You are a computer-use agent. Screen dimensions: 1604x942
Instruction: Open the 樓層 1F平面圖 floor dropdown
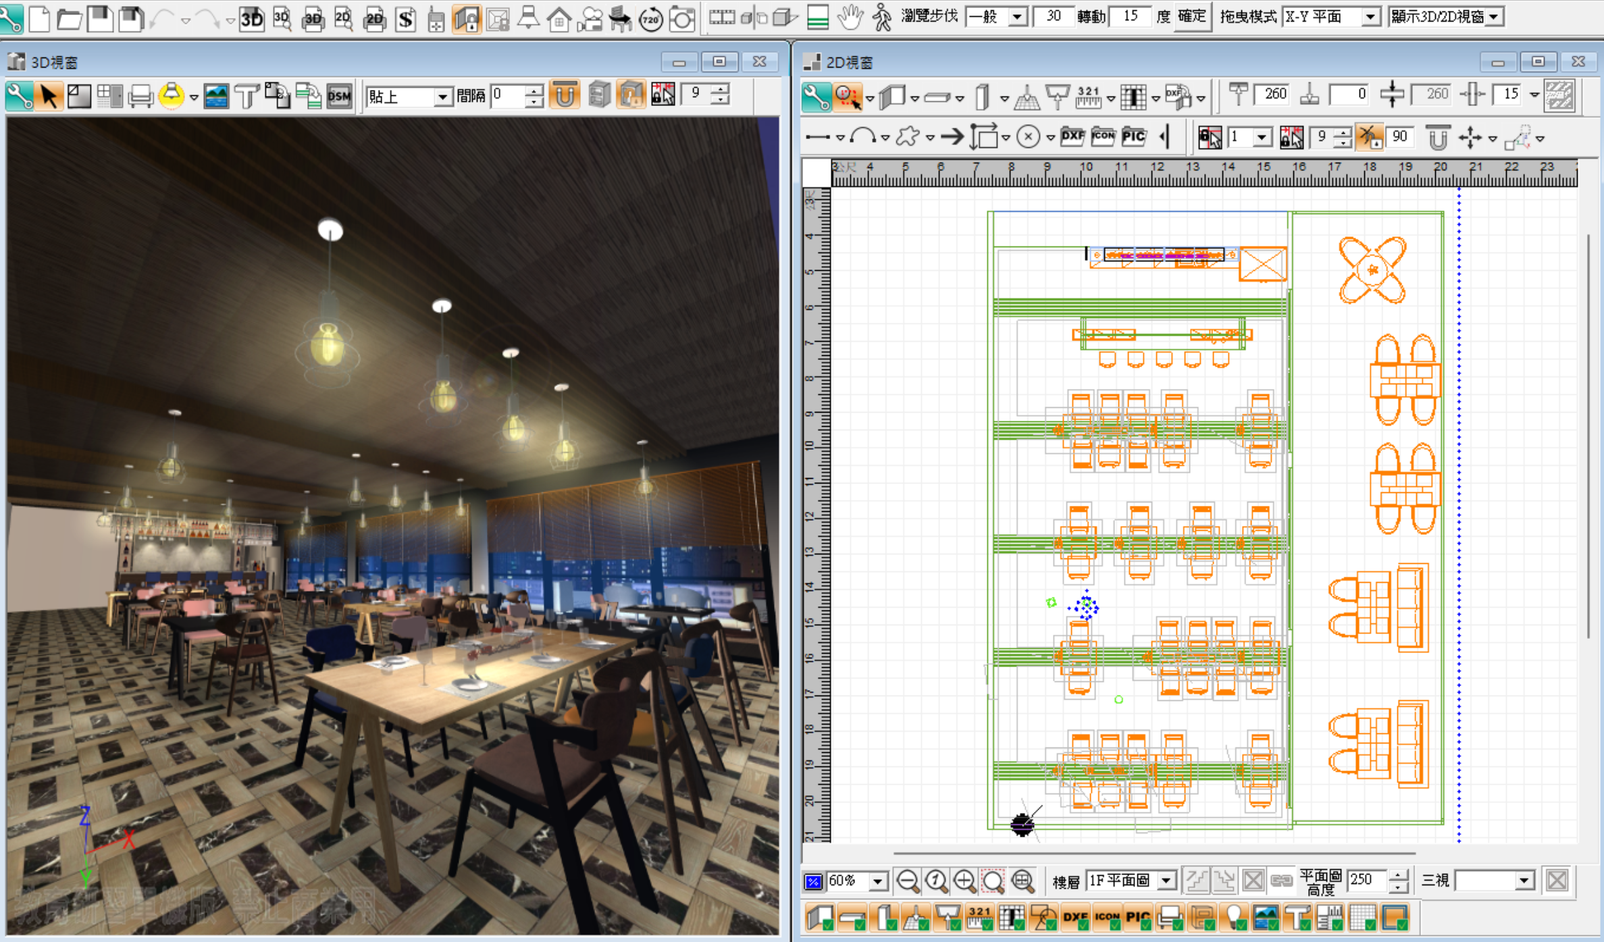1166,881
